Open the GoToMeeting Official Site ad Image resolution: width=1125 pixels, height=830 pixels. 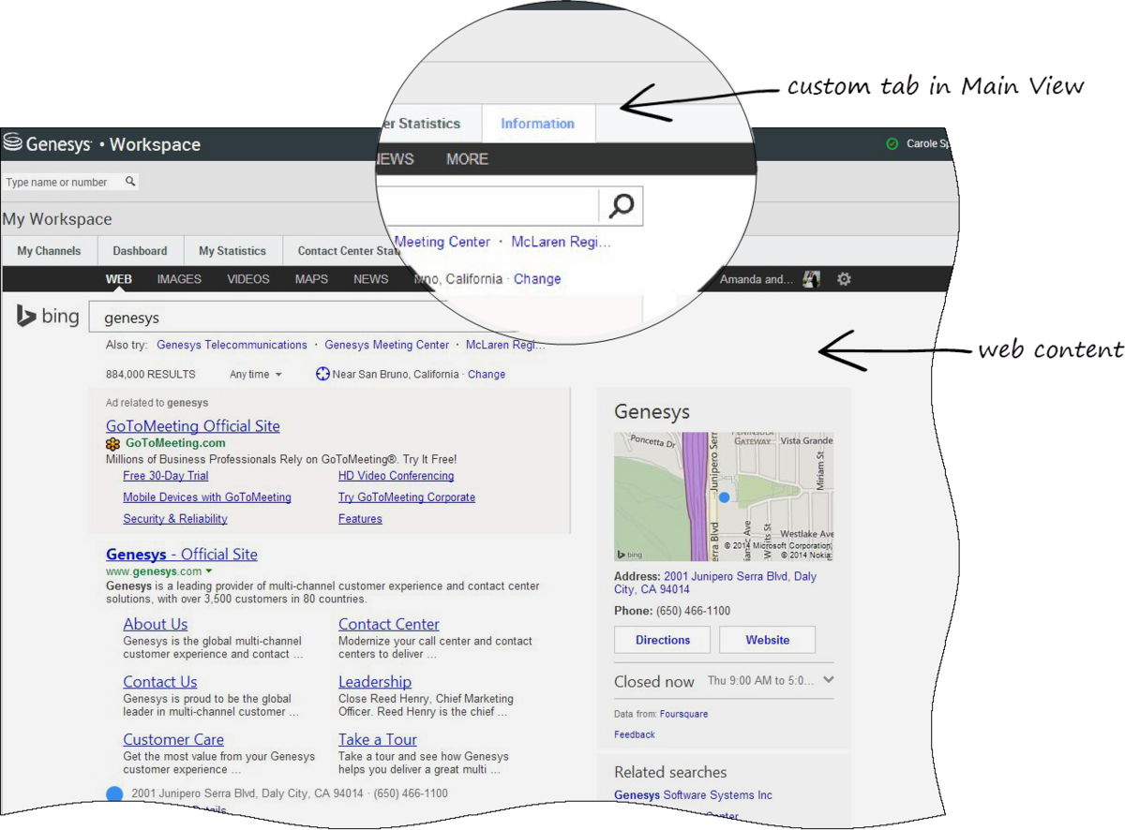(193, 426)
